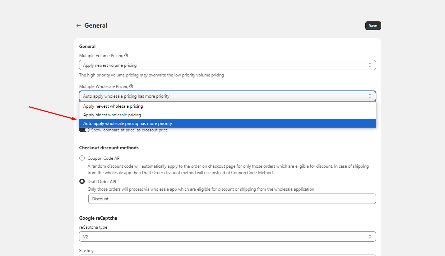Select the Coupon Code API radio button
Screen dimensions: 445x256
pos(82,158)
